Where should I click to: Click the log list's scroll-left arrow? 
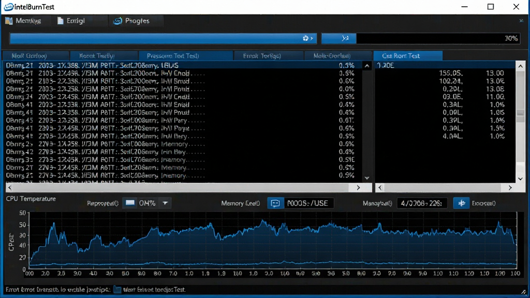point(9,187)
